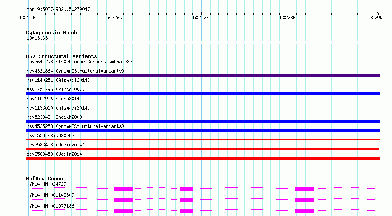Open transcript MYH14|NM_001077186 label
The image size is (392, 216).
50,206
